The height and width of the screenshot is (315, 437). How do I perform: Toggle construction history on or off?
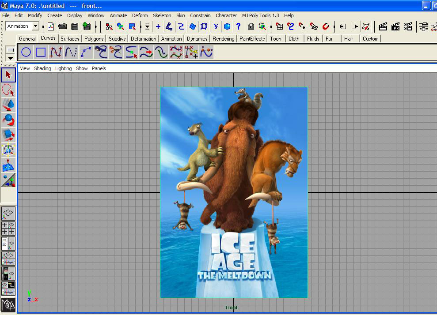pos(366,26)
